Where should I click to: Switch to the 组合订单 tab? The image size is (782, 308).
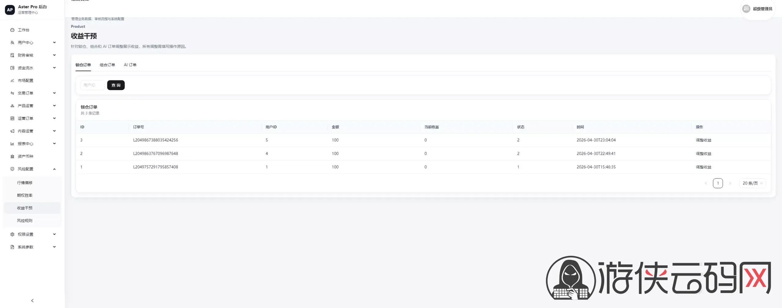107,65
